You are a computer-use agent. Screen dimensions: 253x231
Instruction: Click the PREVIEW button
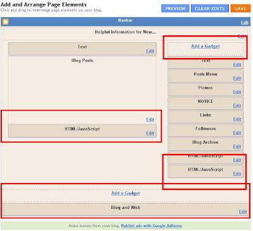tap(175, 9)
